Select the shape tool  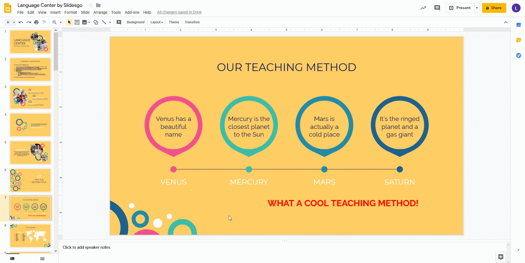(x=96, y=22)
